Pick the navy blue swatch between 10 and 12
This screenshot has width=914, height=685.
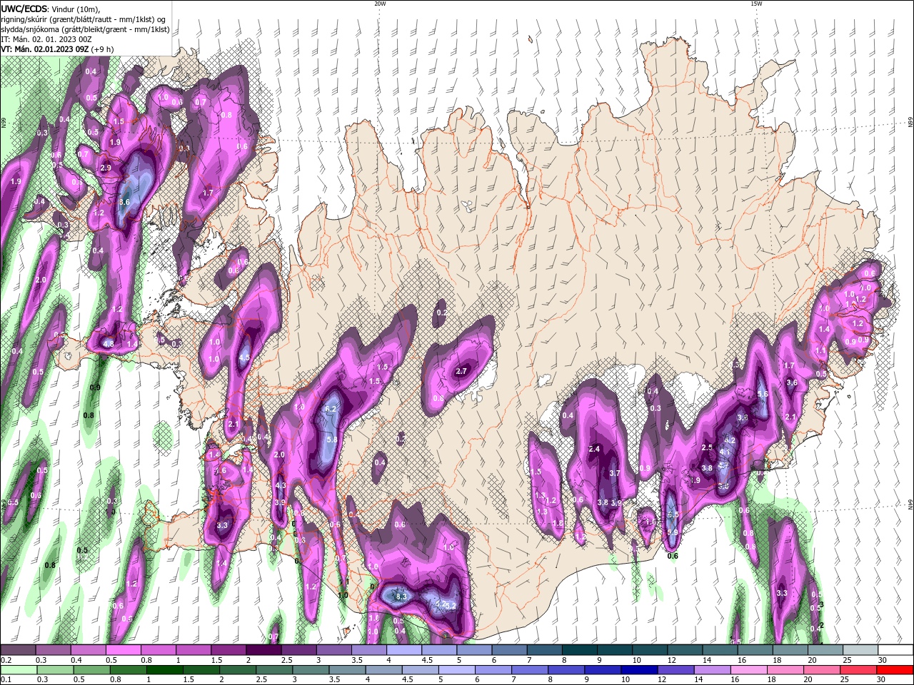(641, 670)
